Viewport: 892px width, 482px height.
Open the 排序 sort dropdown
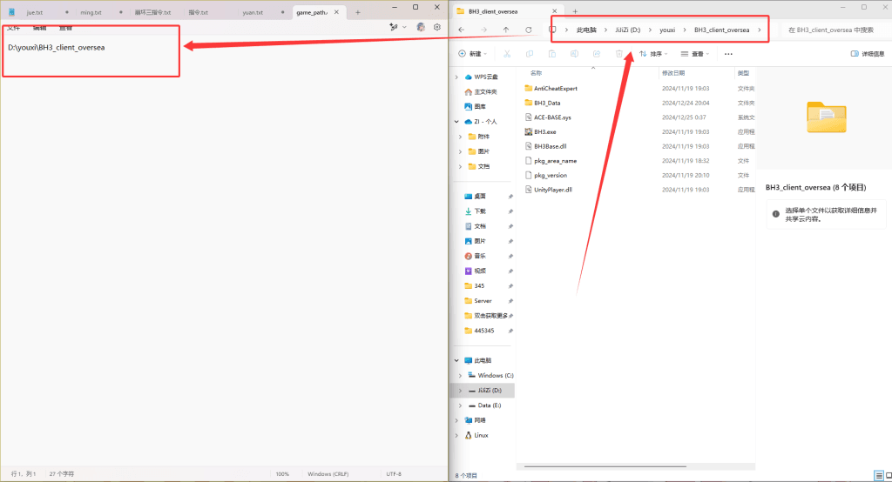[655, 54]
